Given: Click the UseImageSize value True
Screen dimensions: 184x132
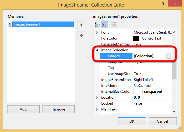Looking at the screenshot, I should click(137, 74).
